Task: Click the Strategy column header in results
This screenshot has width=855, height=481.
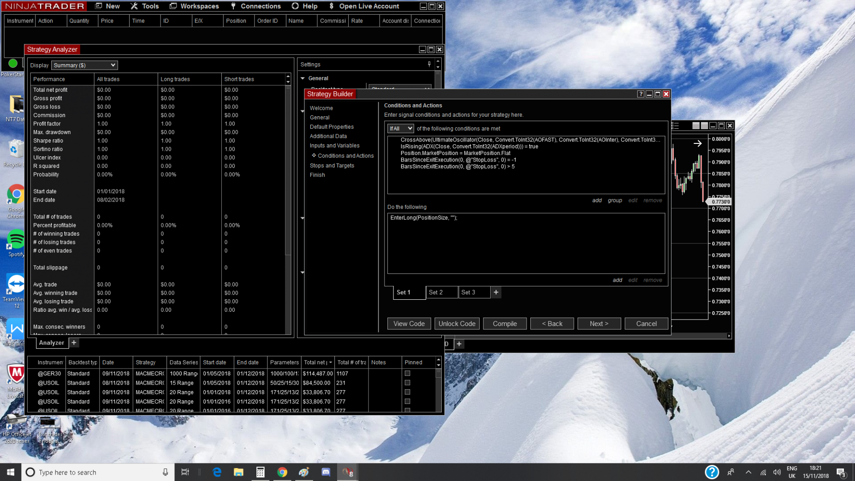Action: pyautogui.click(x=149, y=362)
